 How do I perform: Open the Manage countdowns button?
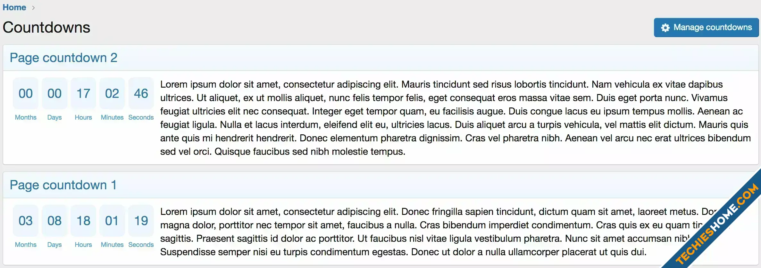[706, 28]
